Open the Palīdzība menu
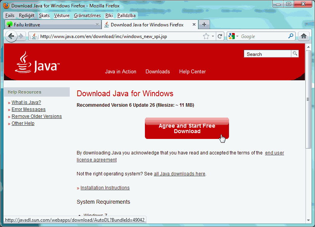315x227 pixels. click(126, 16)
